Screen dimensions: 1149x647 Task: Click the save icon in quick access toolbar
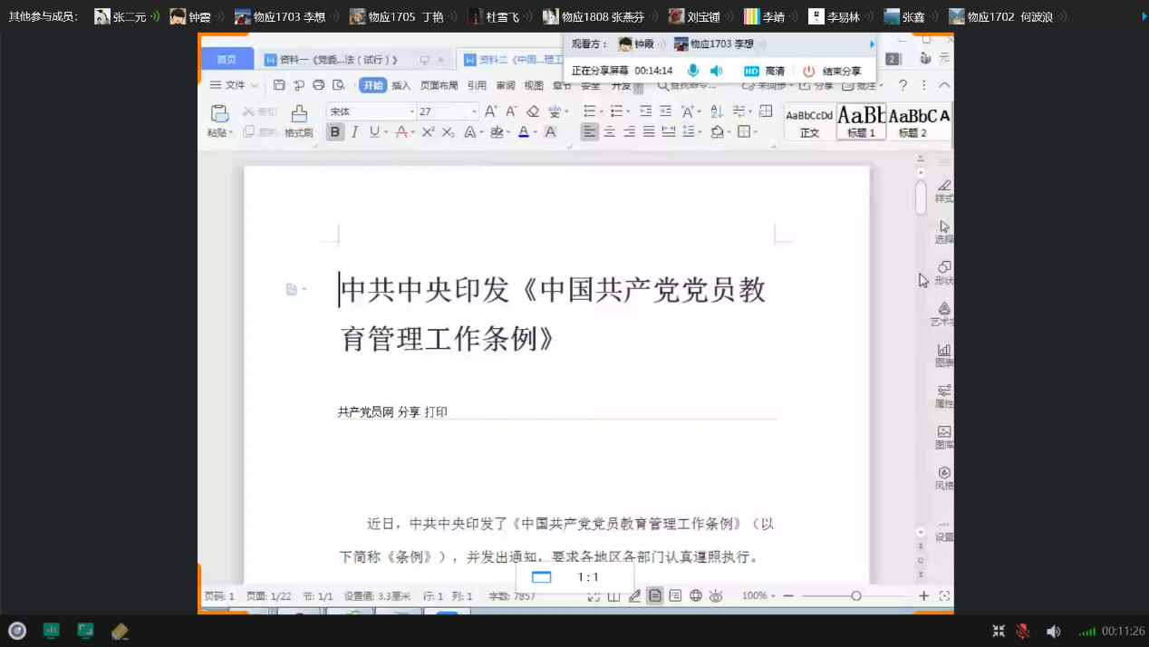click(279, 85)
